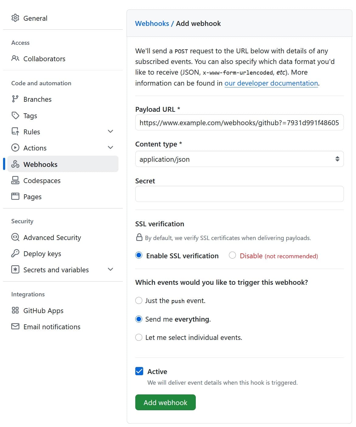The height and width of the screenshot is (427, 356).
Task: Open Codespaces via its sidebar icon
Action: point(15,180)
